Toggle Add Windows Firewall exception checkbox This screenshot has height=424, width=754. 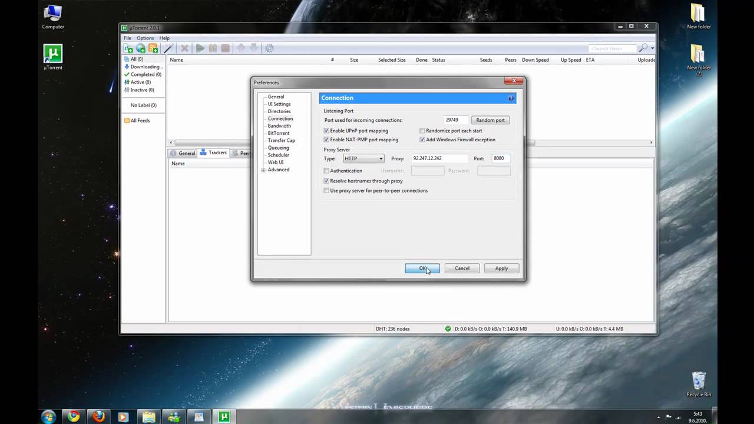pyautogui.click(x=422, y=140)
